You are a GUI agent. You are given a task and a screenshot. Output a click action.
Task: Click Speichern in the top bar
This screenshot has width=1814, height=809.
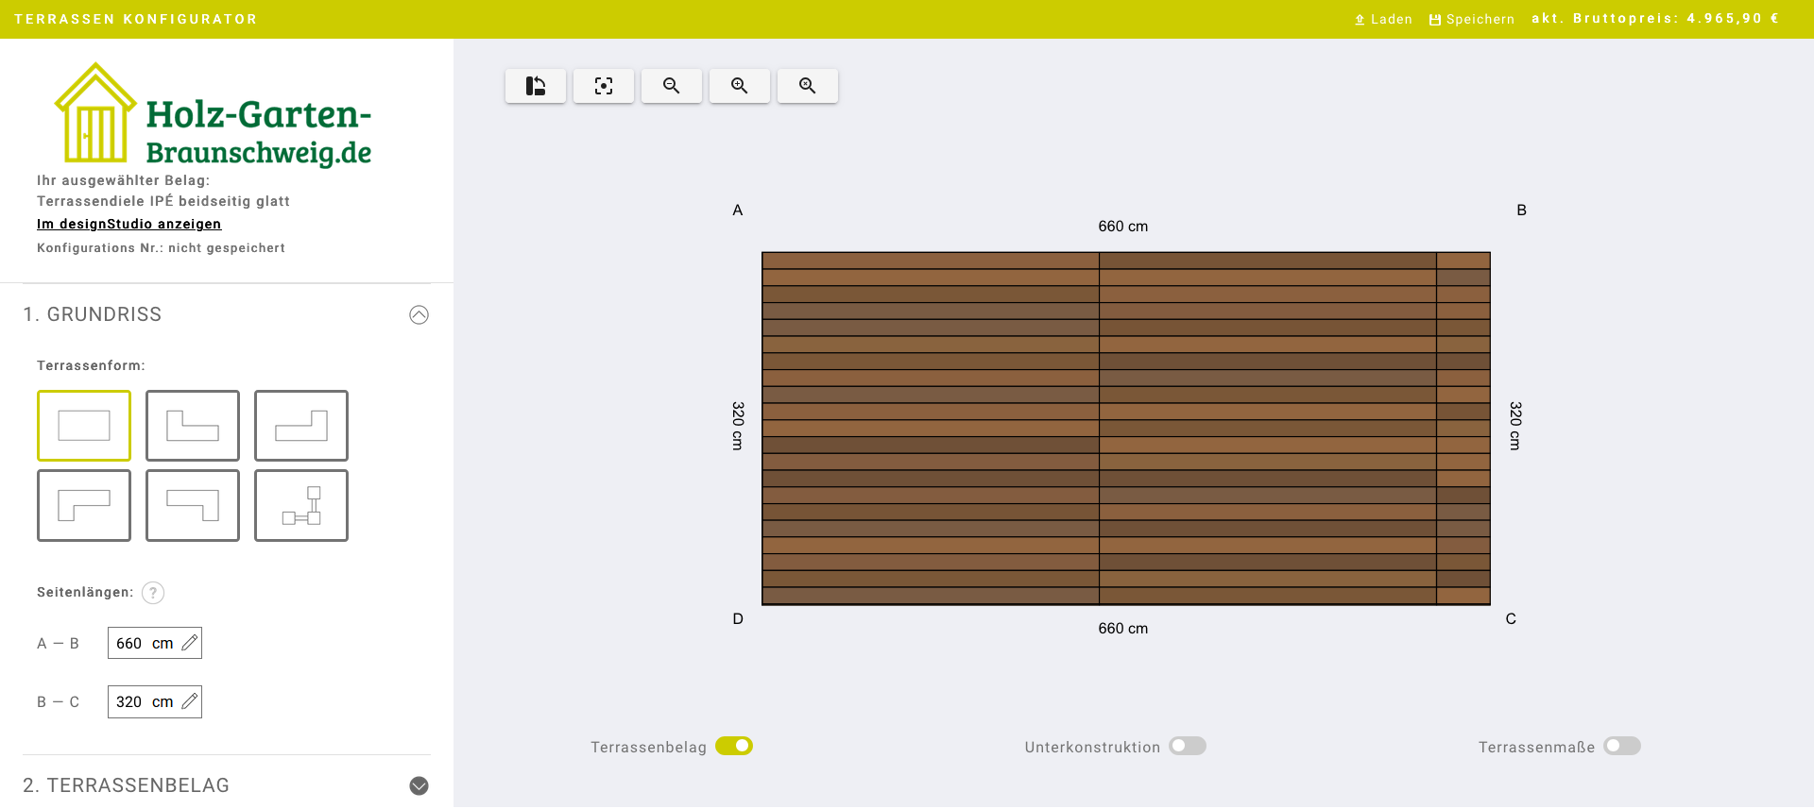click(1472, 19)
